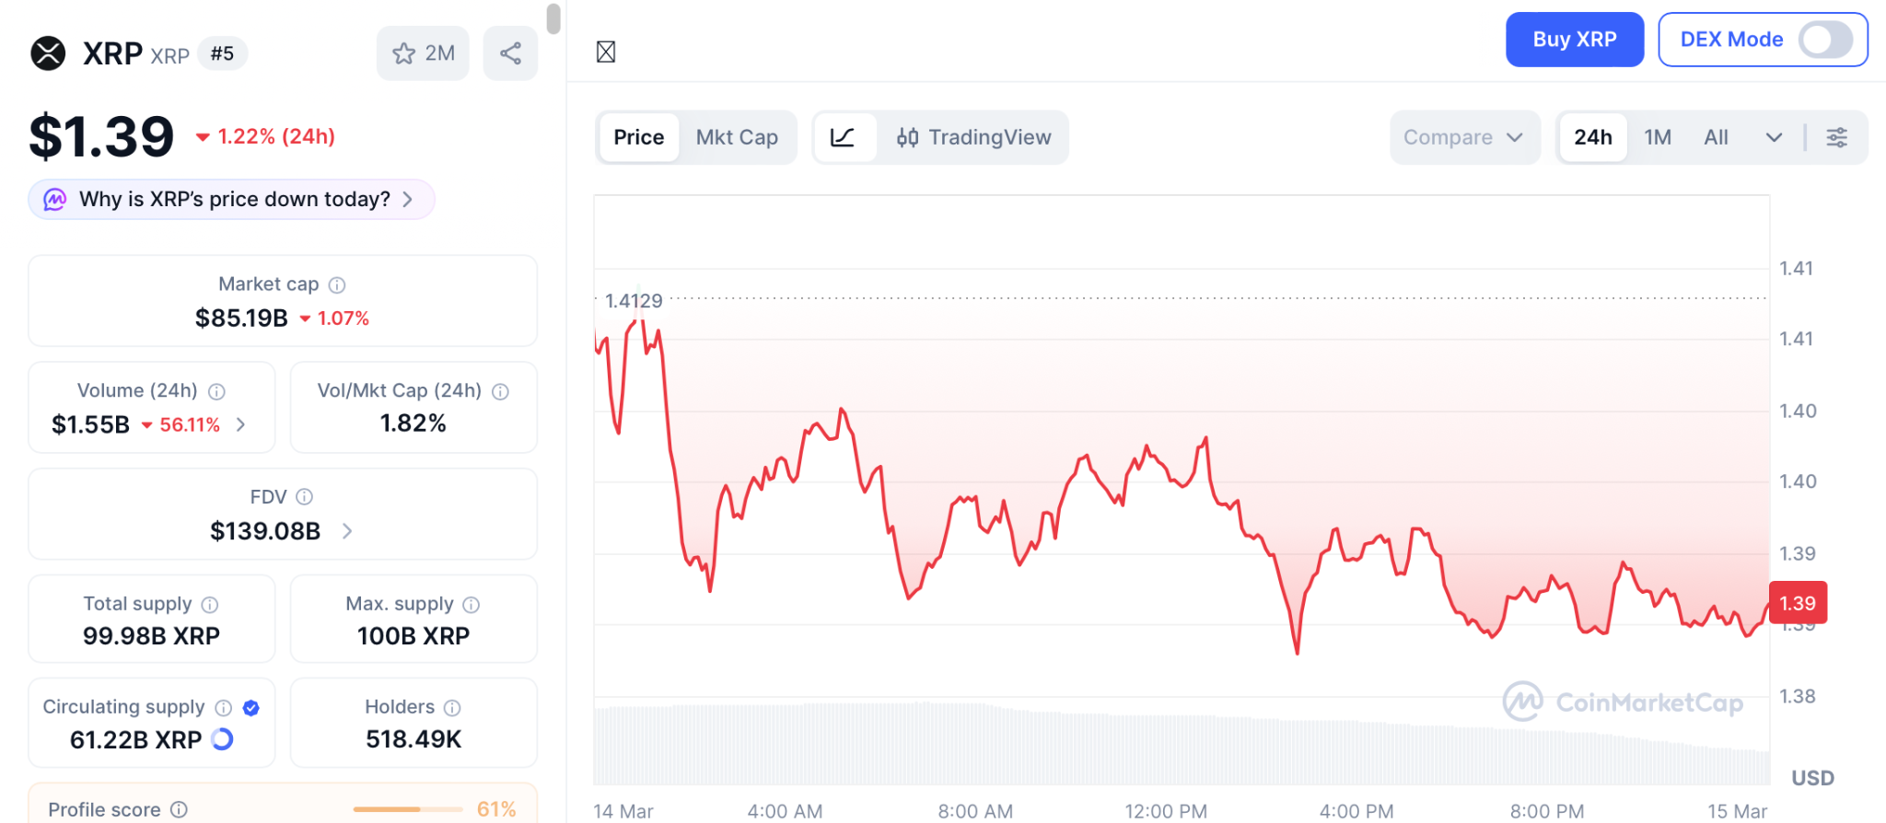Expand more time range options chevron

[1774, 137]
